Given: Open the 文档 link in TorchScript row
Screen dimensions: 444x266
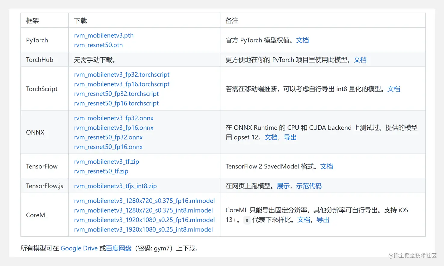Looking at the screenshot, I should [x=394, y=89].
